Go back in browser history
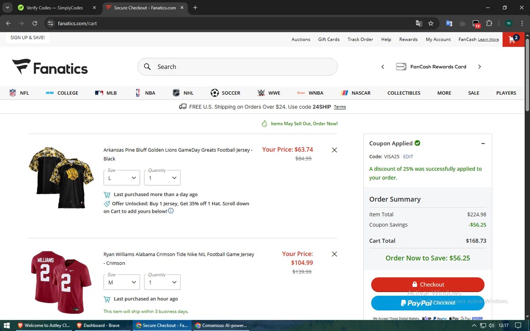 click(x=8, y=23)
